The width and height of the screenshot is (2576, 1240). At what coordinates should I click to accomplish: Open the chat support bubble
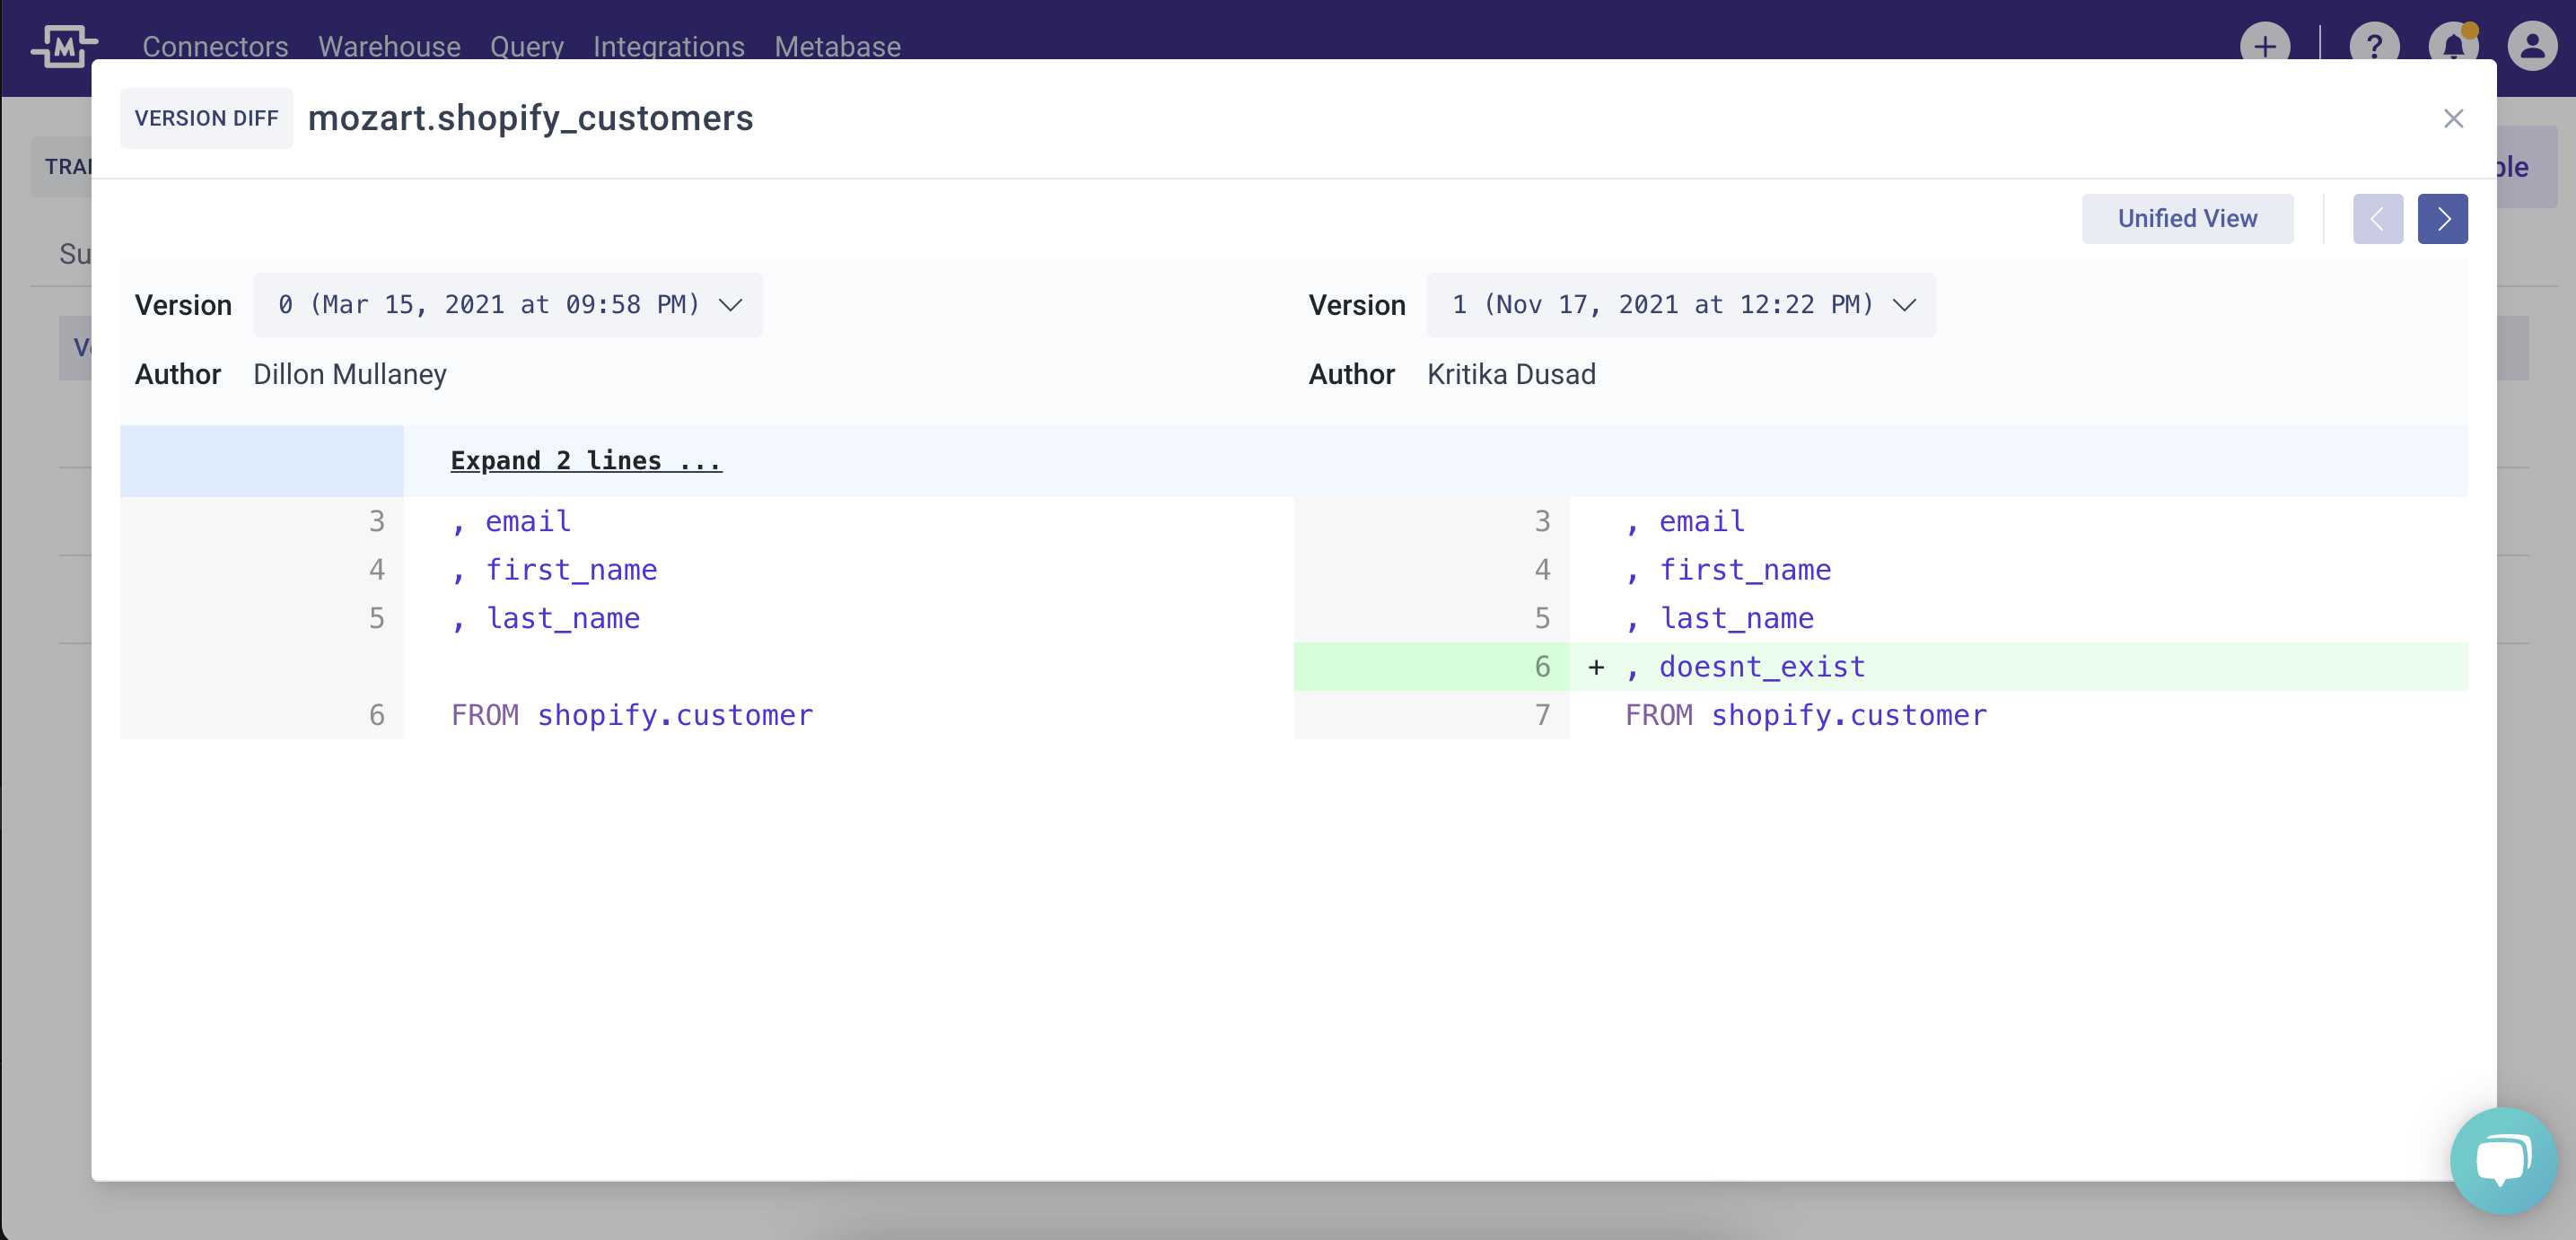point(2503,1160)
